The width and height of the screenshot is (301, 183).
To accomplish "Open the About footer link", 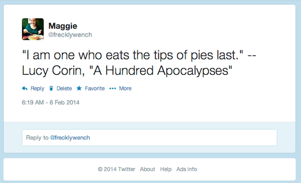I will tap(147, 169).
